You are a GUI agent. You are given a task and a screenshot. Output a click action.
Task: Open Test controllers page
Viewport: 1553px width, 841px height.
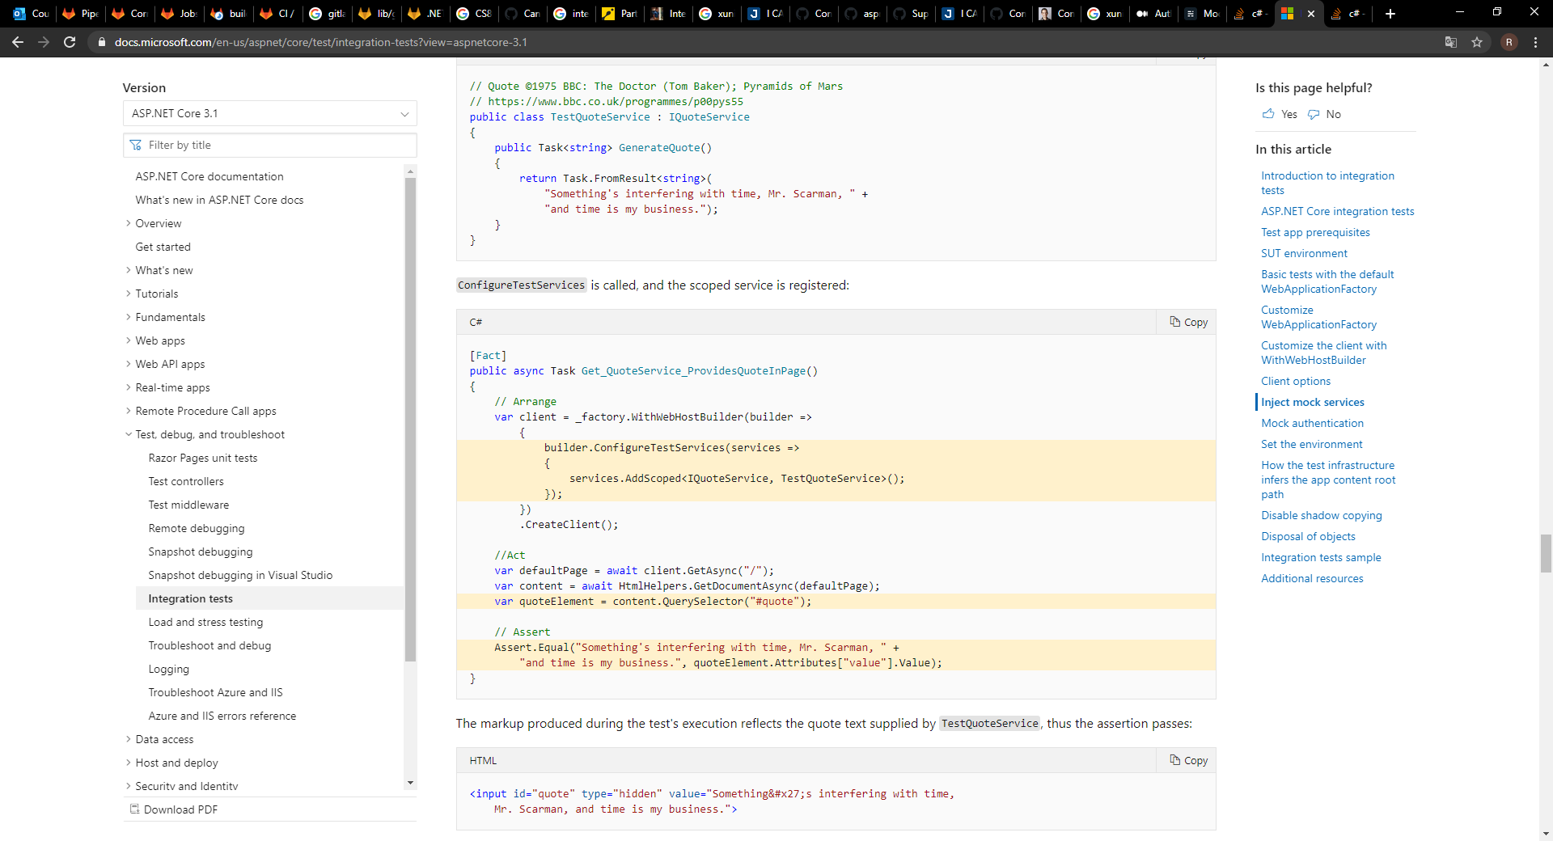[x=186, y=481]
